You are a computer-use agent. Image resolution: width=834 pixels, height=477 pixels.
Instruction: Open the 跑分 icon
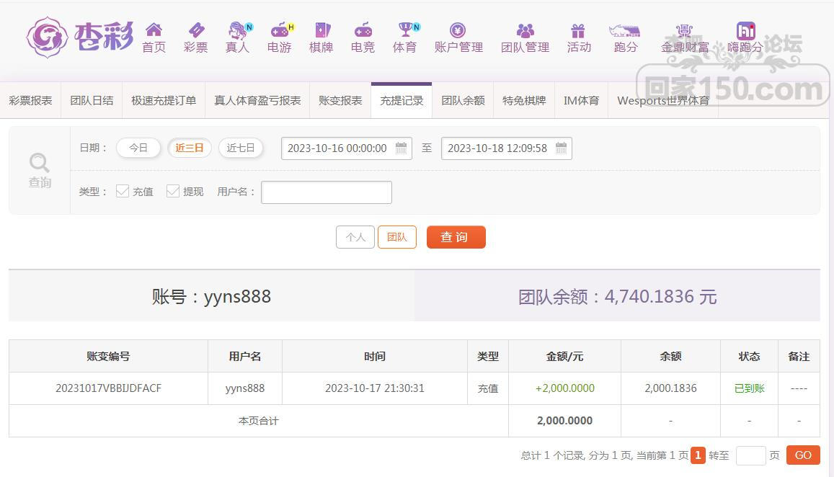624,30
